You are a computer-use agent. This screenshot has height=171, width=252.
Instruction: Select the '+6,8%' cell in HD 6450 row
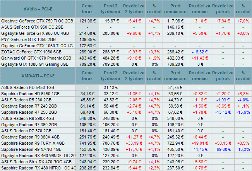click(x=243, y=94)
